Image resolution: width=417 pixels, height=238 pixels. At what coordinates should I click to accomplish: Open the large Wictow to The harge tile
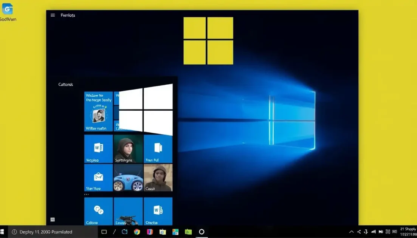tap(98, 111)
